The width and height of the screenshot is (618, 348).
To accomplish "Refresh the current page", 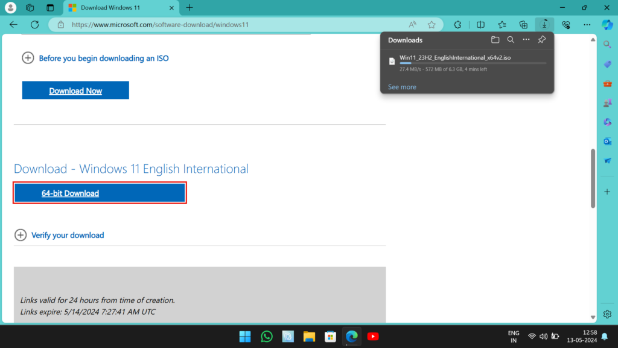I will (34, 24).
